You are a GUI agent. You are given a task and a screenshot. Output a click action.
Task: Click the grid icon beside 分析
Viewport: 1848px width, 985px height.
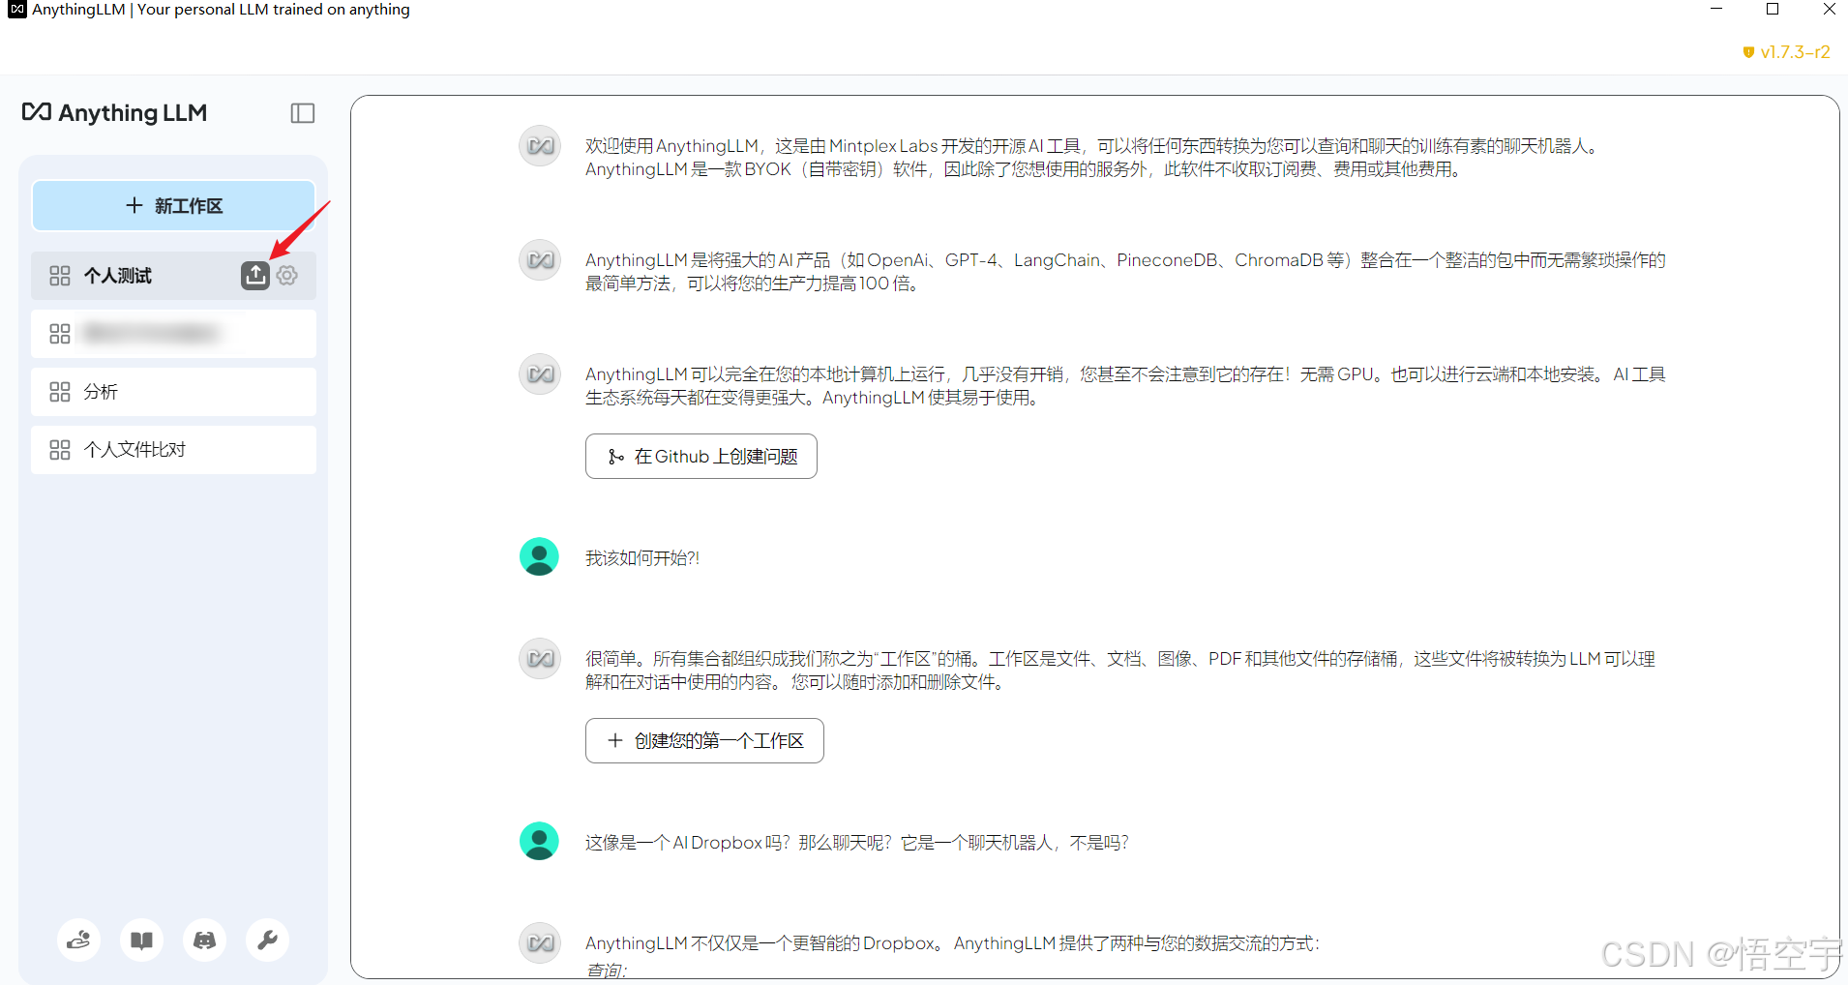coord(60,392)
